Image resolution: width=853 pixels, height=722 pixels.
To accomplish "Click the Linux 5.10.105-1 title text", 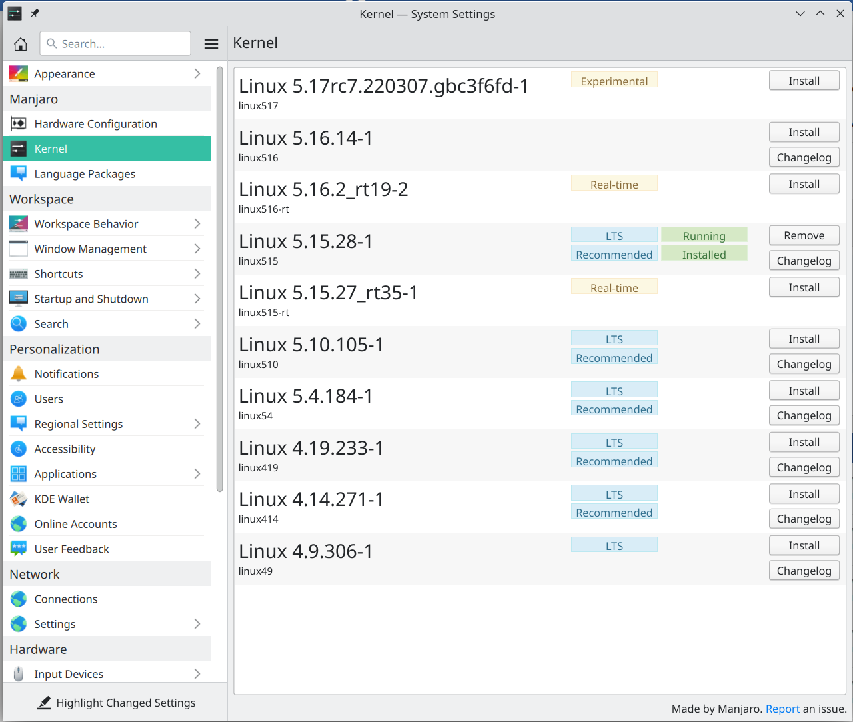I will coord(311,345).
